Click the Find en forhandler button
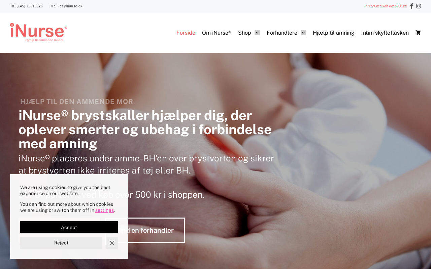 click(x=145, y=230)
